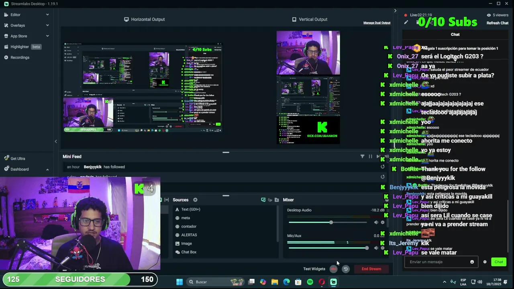Start recording with REC button

pyautogui.click(x=334, y=269)
